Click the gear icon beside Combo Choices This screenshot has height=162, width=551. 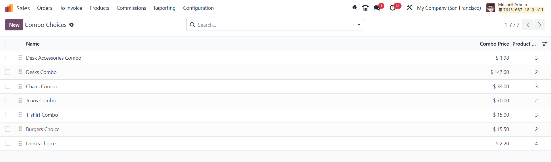(71, 25)
